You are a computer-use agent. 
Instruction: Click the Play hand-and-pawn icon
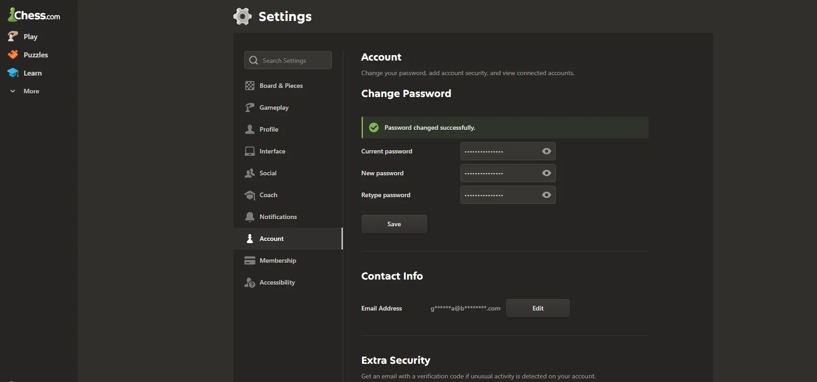pyautogui.click(x=13, y=36)
